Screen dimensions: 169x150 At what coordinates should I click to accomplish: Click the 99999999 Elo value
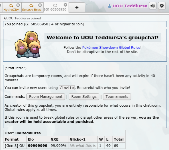point(38,145)
